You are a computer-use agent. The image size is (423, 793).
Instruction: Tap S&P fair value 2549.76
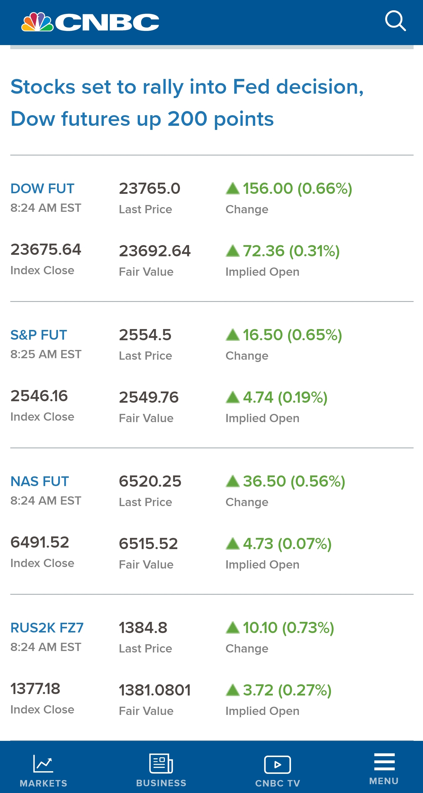coord(149,397)
